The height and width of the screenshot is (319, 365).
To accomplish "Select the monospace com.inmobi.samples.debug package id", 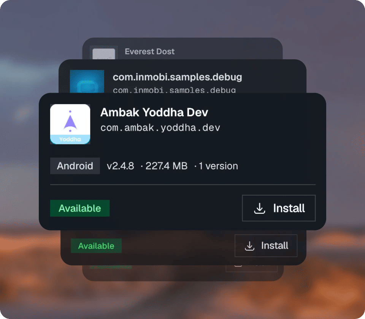I will click(x=175, y=90).
